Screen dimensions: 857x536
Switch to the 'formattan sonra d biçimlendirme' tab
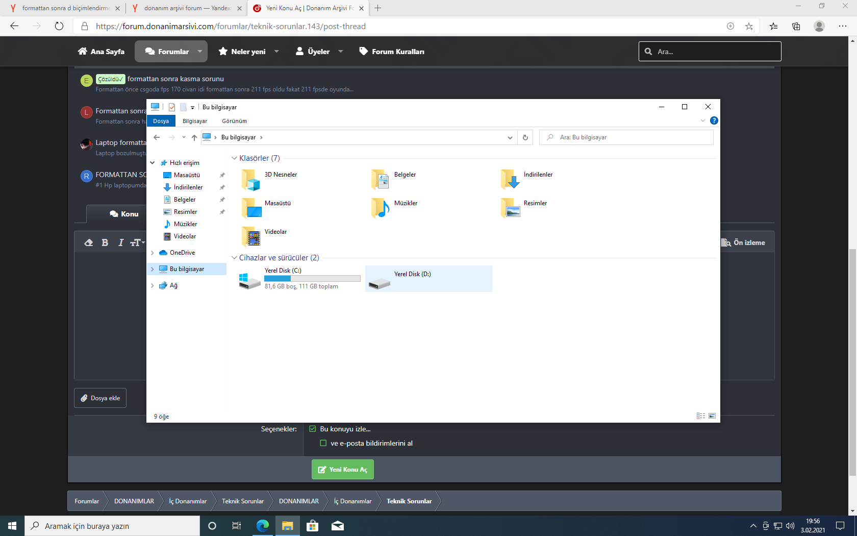[x=64, y=8]
